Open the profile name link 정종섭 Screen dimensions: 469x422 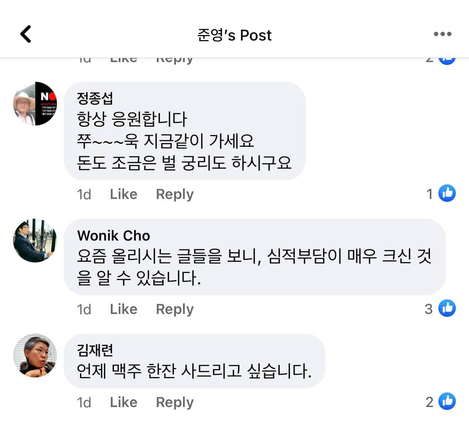(x=95, y=98)
